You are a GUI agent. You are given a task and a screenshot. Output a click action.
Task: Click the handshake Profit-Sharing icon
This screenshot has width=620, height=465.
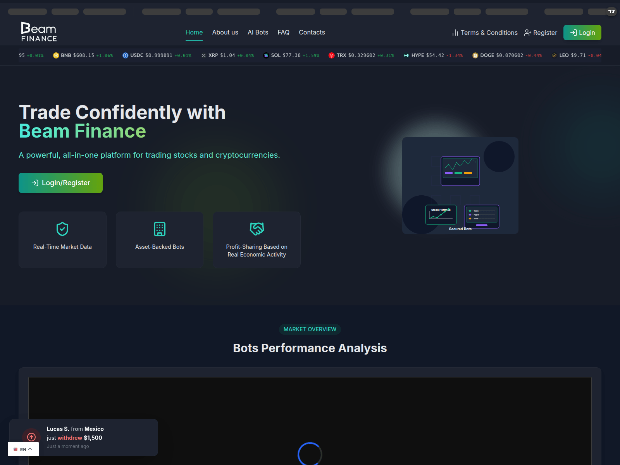(x=257, y=229)
